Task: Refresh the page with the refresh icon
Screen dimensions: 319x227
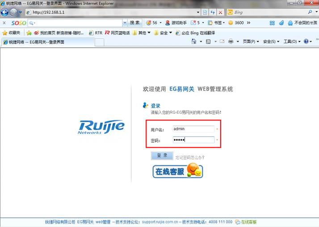Action: [x=213, y=12]
